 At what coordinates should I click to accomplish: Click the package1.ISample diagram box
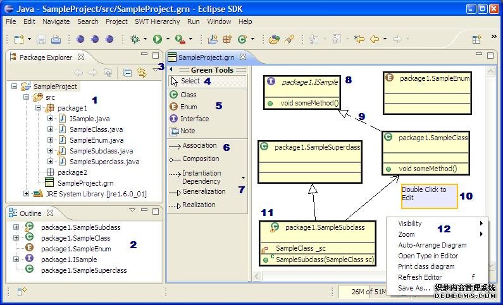point(302,92)
